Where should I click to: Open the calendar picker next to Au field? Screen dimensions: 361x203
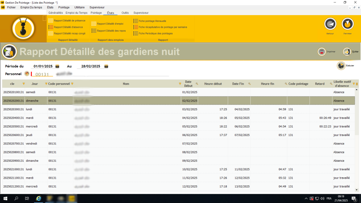coord(106,66)
